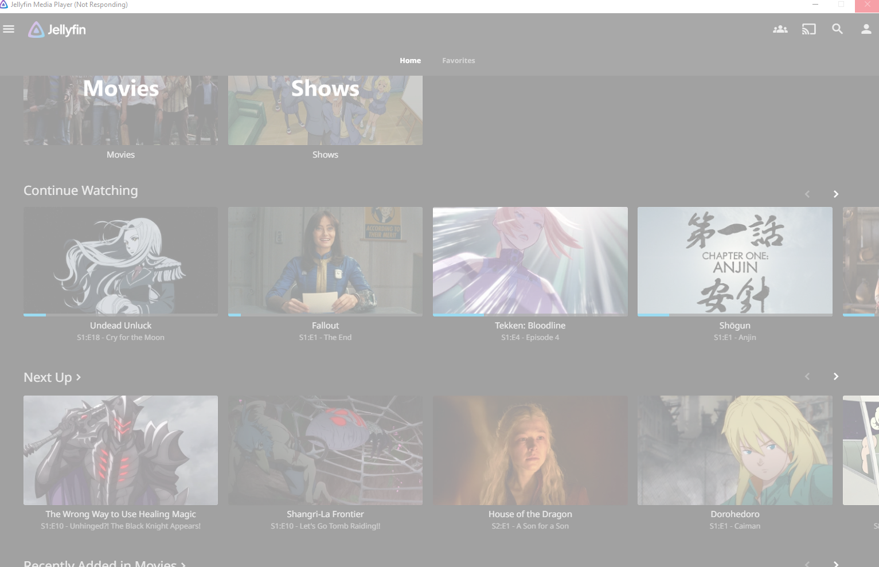Viewport: 879px width, 567px height.
Task: Open the House of the Dragon link
Action: point(530,514)
